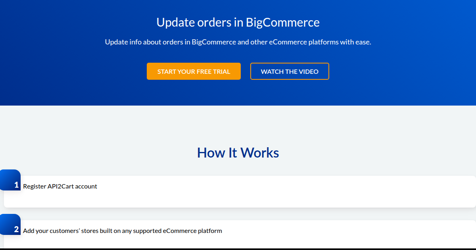Click the step 2 number badge
Viewport: 476px width, 250px height.
point(10,225)
